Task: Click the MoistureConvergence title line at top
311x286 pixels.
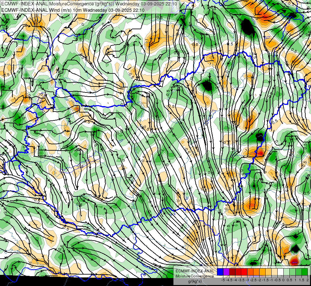Action: tap(89, 4)
